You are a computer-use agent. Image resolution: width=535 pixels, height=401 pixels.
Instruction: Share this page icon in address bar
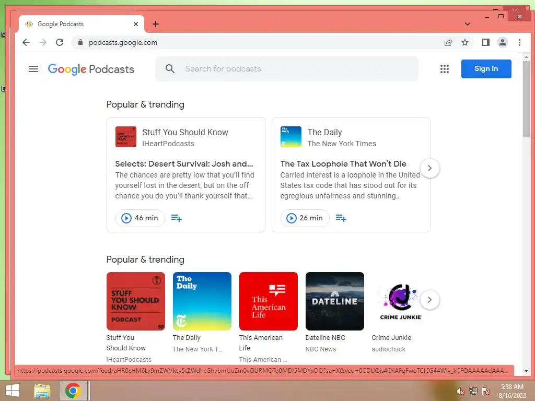(x=448, y=42)
